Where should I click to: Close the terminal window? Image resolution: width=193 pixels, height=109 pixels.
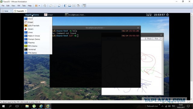click(138, 28)
